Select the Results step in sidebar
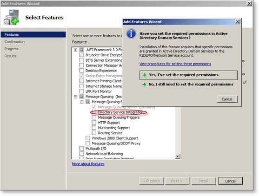The image size is (259, 196). point(10,56)
